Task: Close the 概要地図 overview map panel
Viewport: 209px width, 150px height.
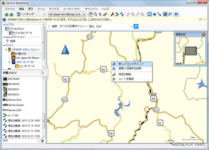Action: click(203, 35)
